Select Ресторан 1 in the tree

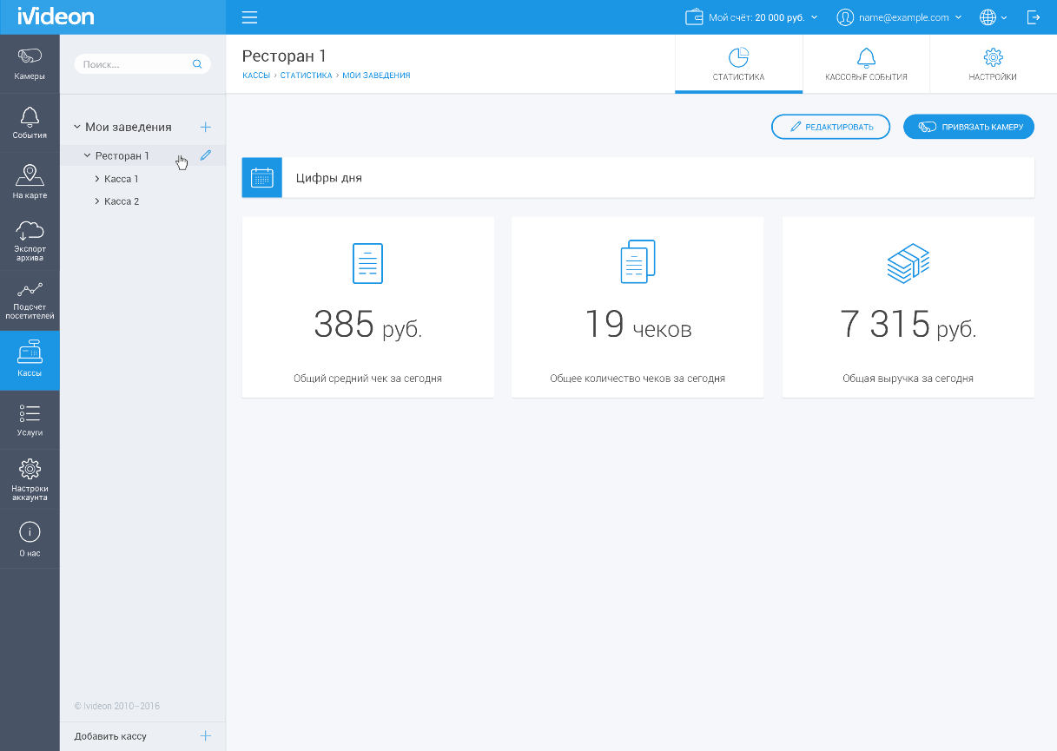(122, 155)
